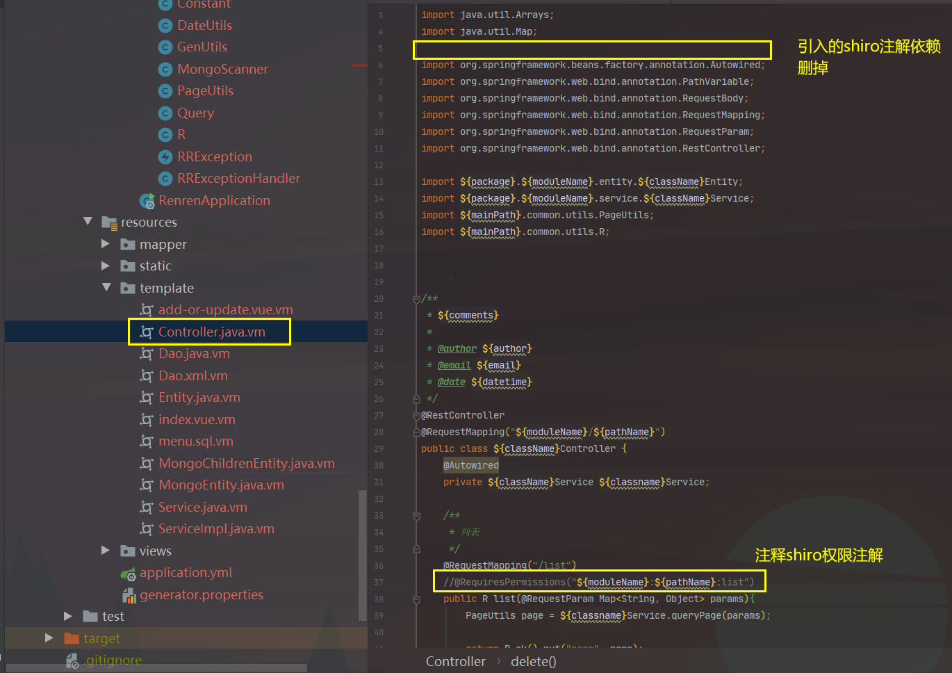Click the application.yml Spring config icon

click(x=128, y=574)
